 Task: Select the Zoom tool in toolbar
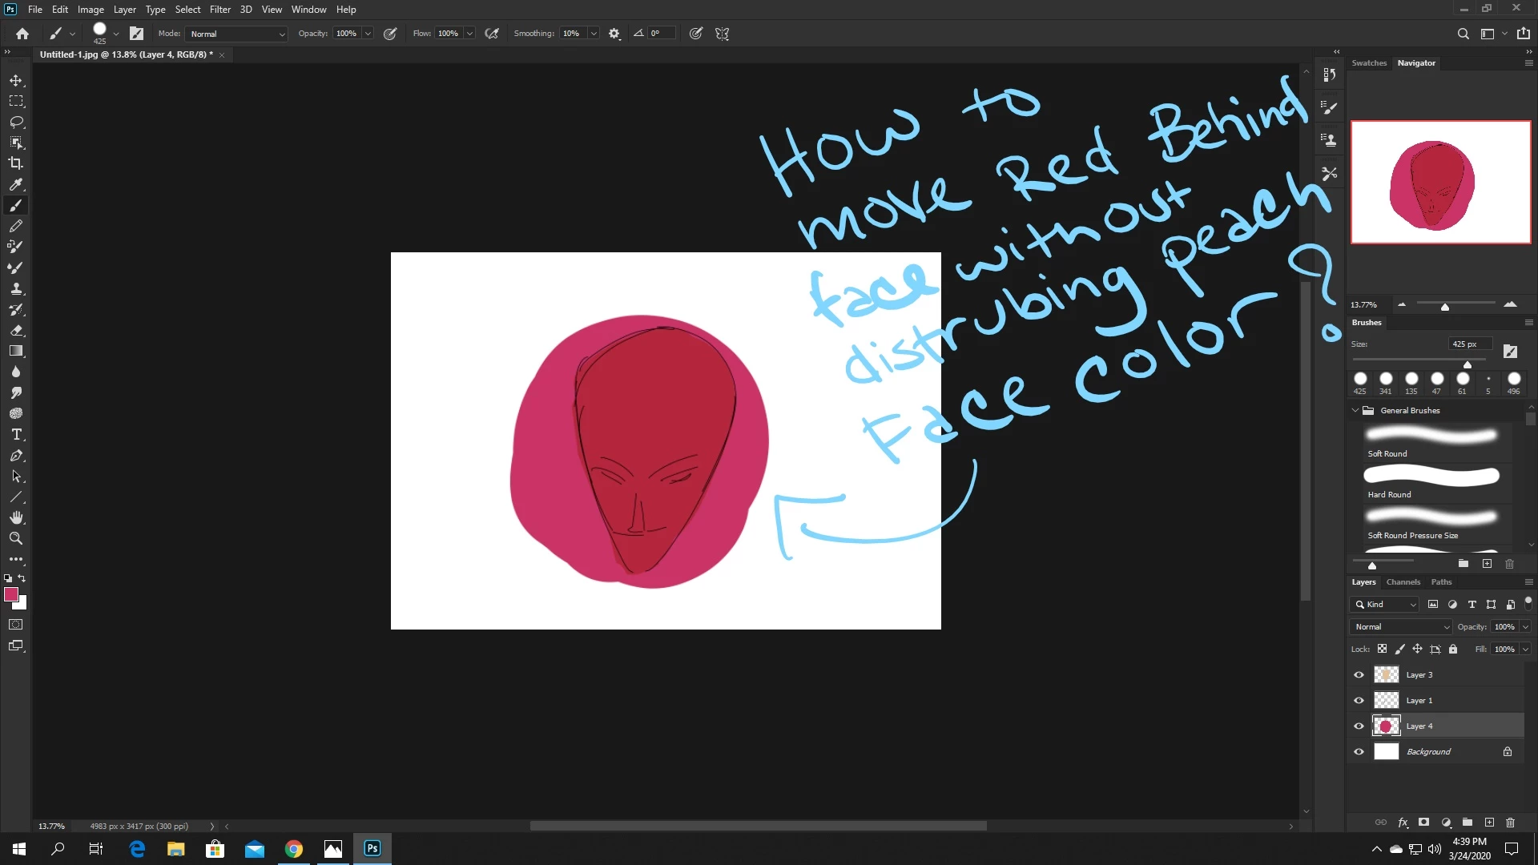point(16,538)
